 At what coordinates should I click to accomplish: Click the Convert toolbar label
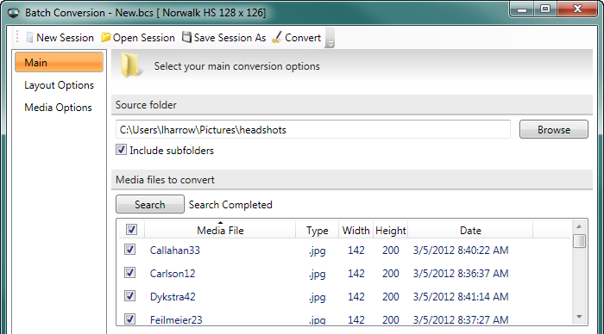click(303, 38)
